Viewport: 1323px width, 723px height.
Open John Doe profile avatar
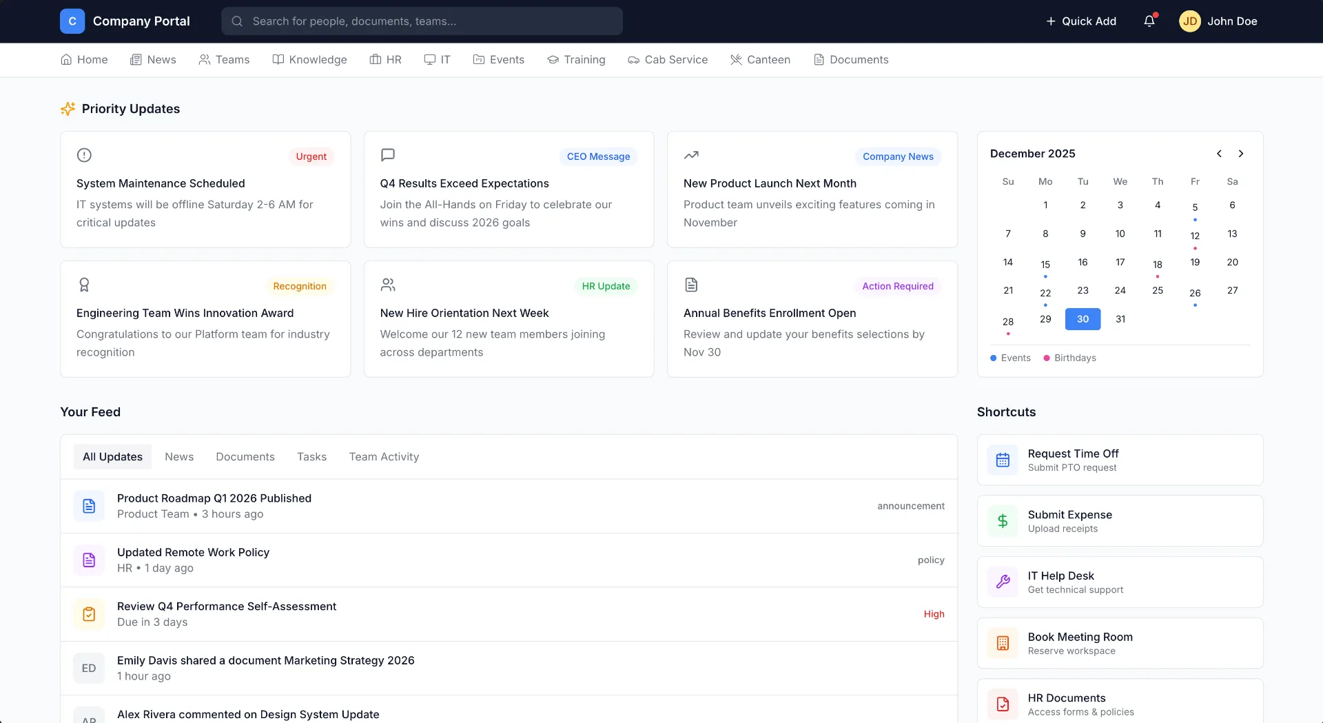[1190, 21]
